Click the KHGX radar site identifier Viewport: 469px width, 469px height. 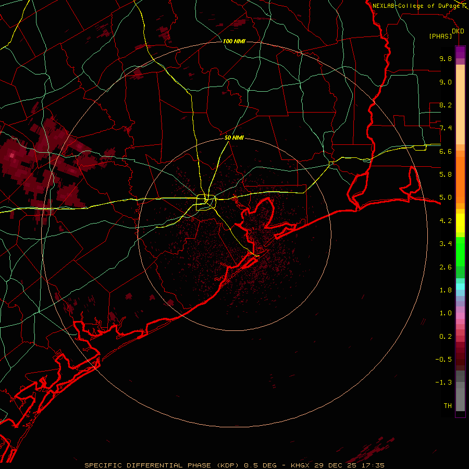(x=300, y=465)
